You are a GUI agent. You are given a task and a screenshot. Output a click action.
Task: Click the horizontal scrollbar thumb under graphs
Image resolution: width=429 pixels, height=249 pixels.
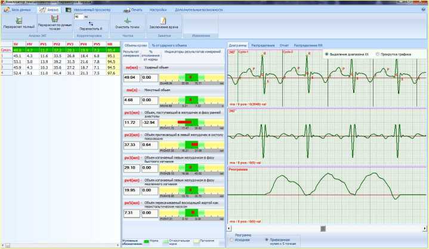click(323, 228)
